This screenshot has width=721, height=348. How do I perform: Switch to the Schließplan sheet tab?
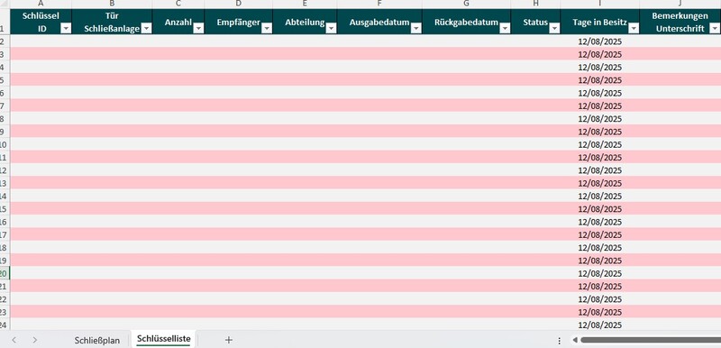point(97,340)
